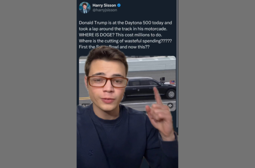The width and height of the screenshot is (255, 168).
Task: Click the "wasteful spending?????" text
Action: 148,41
